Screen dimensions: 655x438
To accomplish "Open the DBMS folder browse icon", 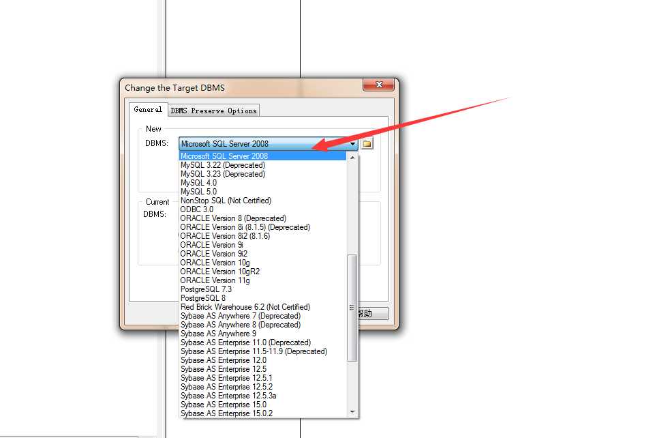I will (367, 144).
